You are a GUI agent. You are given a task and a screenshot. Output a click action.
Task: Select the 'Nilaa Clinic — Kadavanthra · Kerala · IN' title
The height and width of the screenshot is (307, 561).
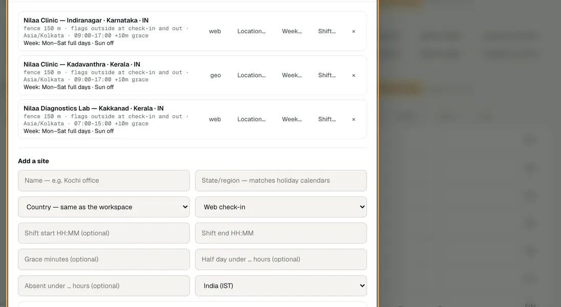click(x=82, y=64)
